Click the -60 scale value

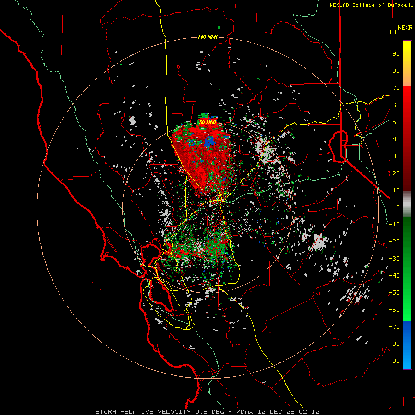(394, 310)
